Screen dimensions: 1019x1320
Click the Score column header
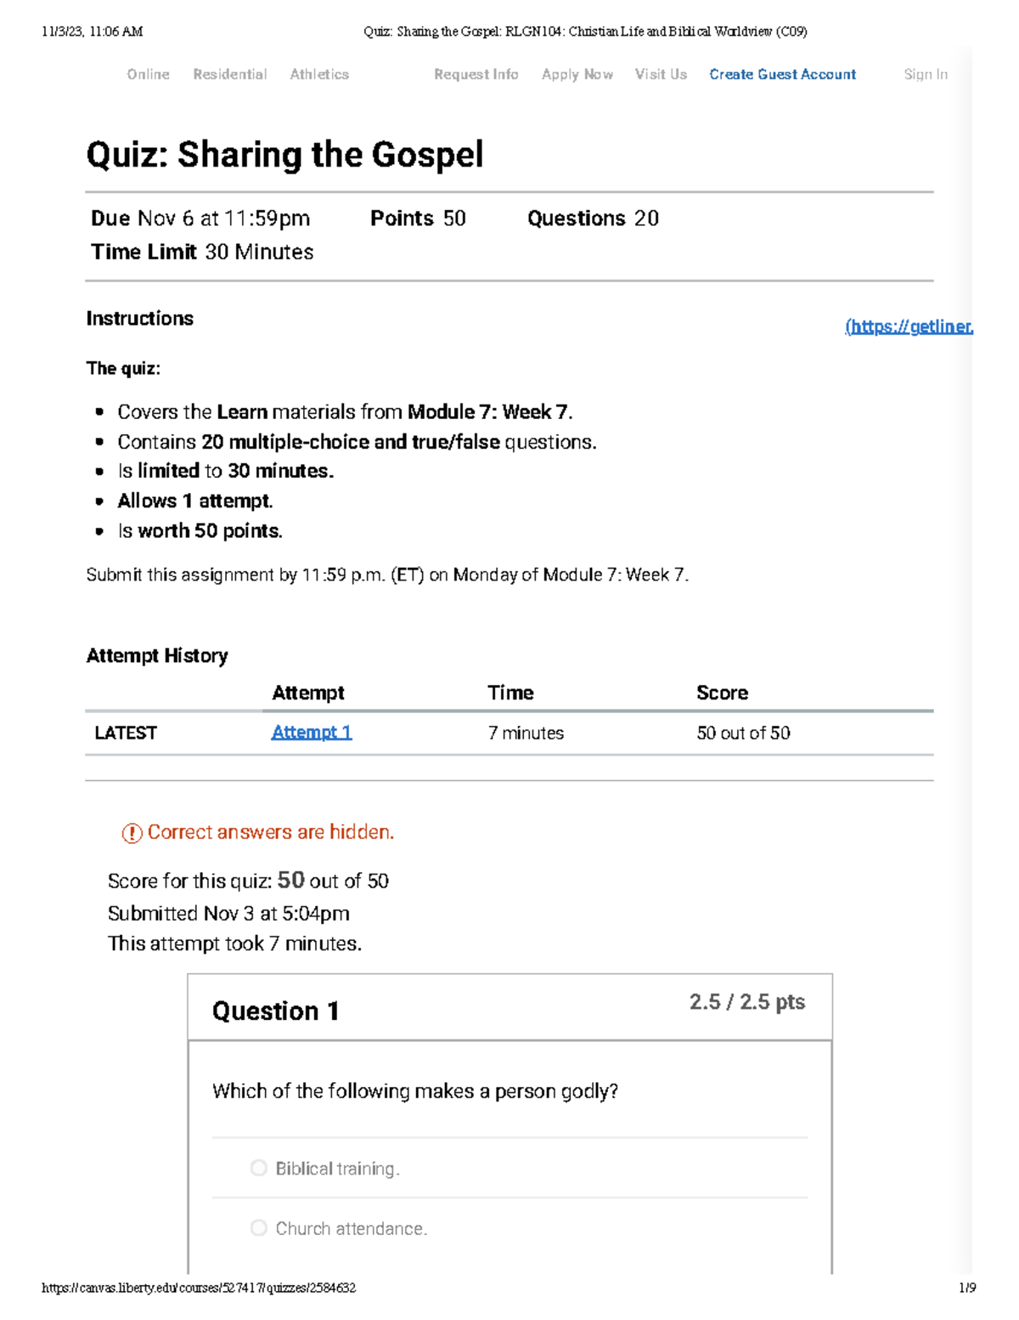722,693
